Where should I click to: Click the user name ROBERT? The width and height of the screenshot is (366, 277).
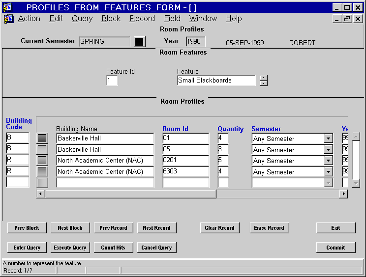pyautogui.click(x=302, y=43)
